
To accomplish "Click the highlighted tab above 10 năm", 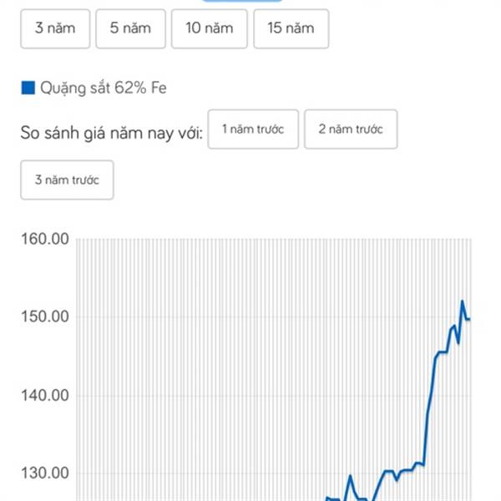I will [242, 1].
